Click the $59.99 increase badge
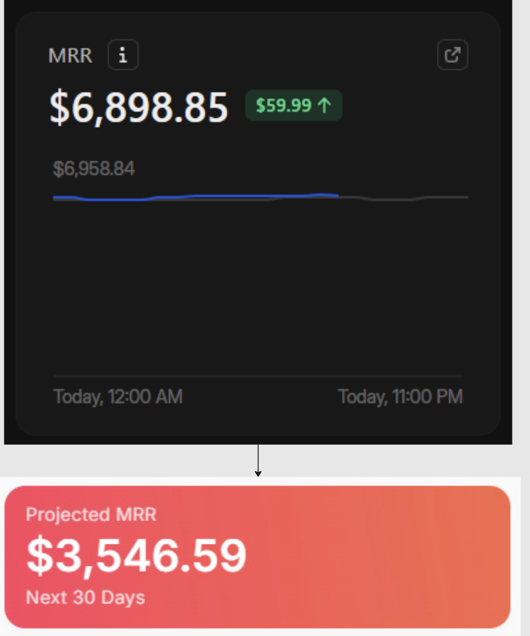The image size is (530, 636). pos(293,106)
